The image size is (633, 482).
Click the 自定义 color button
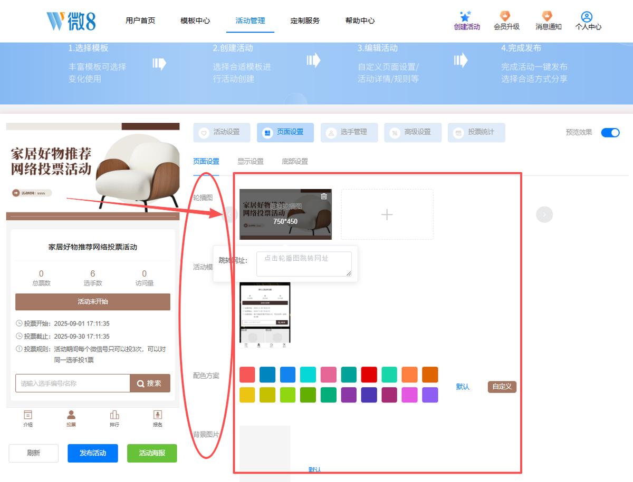[502, 387]
